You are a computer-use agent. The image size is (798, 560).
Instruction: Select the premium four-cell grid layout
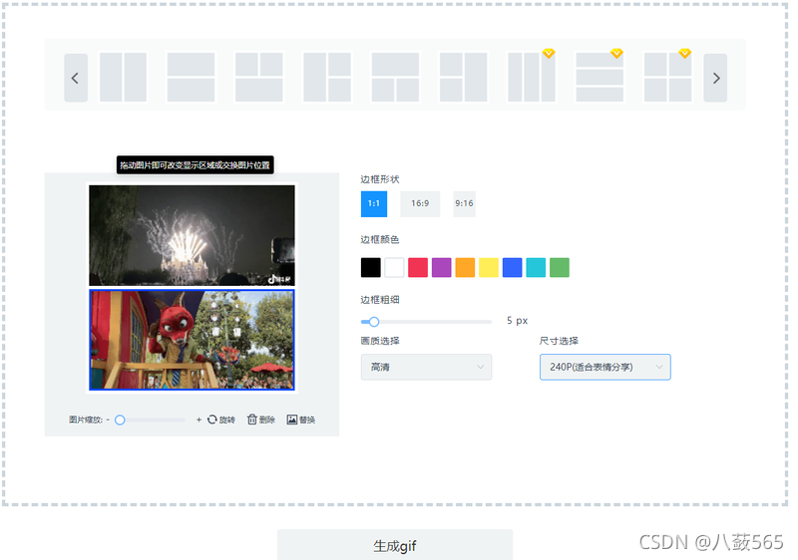667,78
